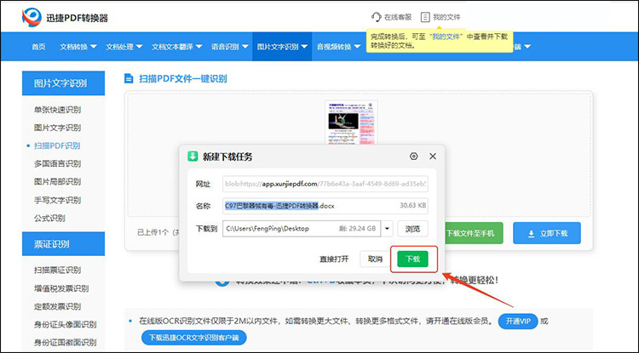Select 单张快速识别 in the sidebar
Image resolution: width=639 pixels, height=353 pixels.
(57, 110)
